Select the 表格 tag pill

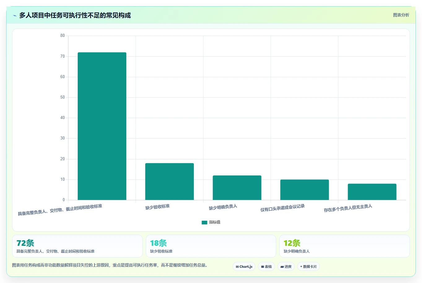click(266, 267)
